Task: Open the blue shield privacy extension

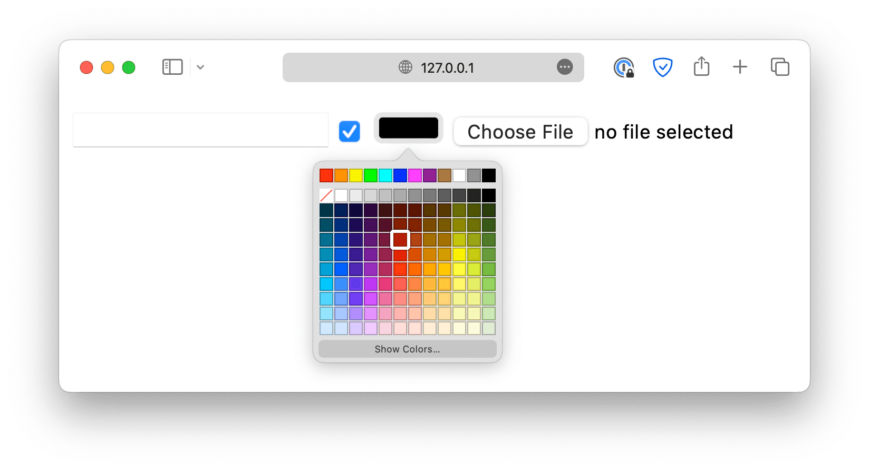Action: (x=662, y=67)
